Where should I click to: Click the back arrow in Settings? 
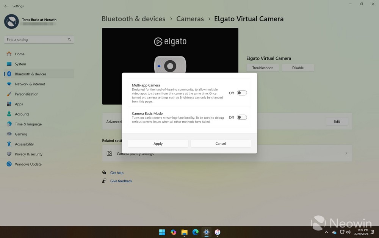(x=6, y=6)
